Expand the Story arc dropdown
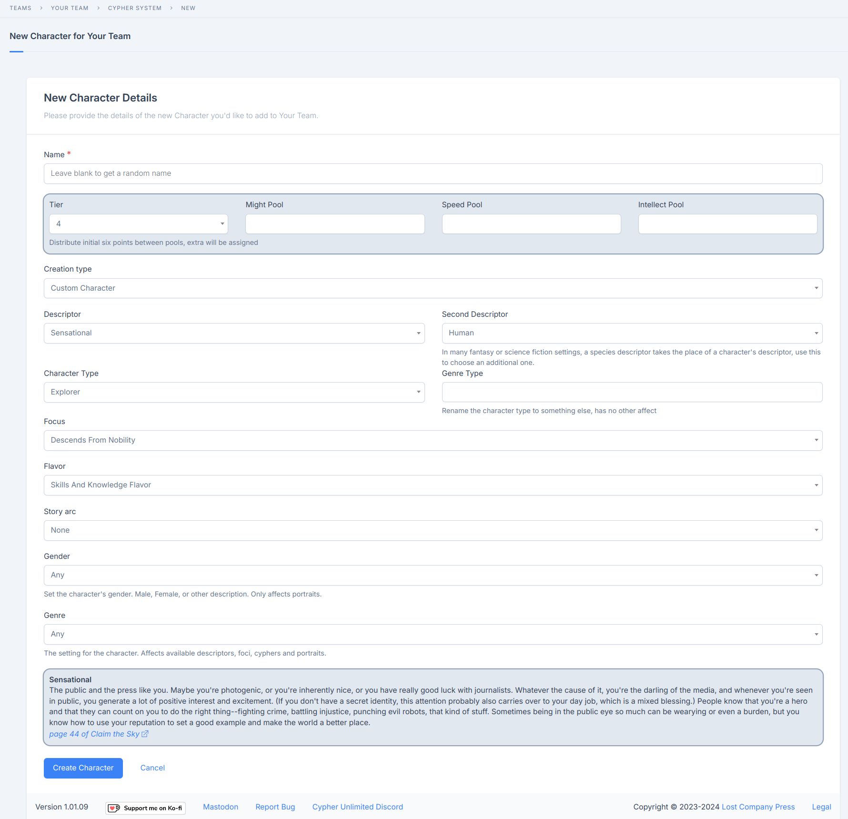 433,530
